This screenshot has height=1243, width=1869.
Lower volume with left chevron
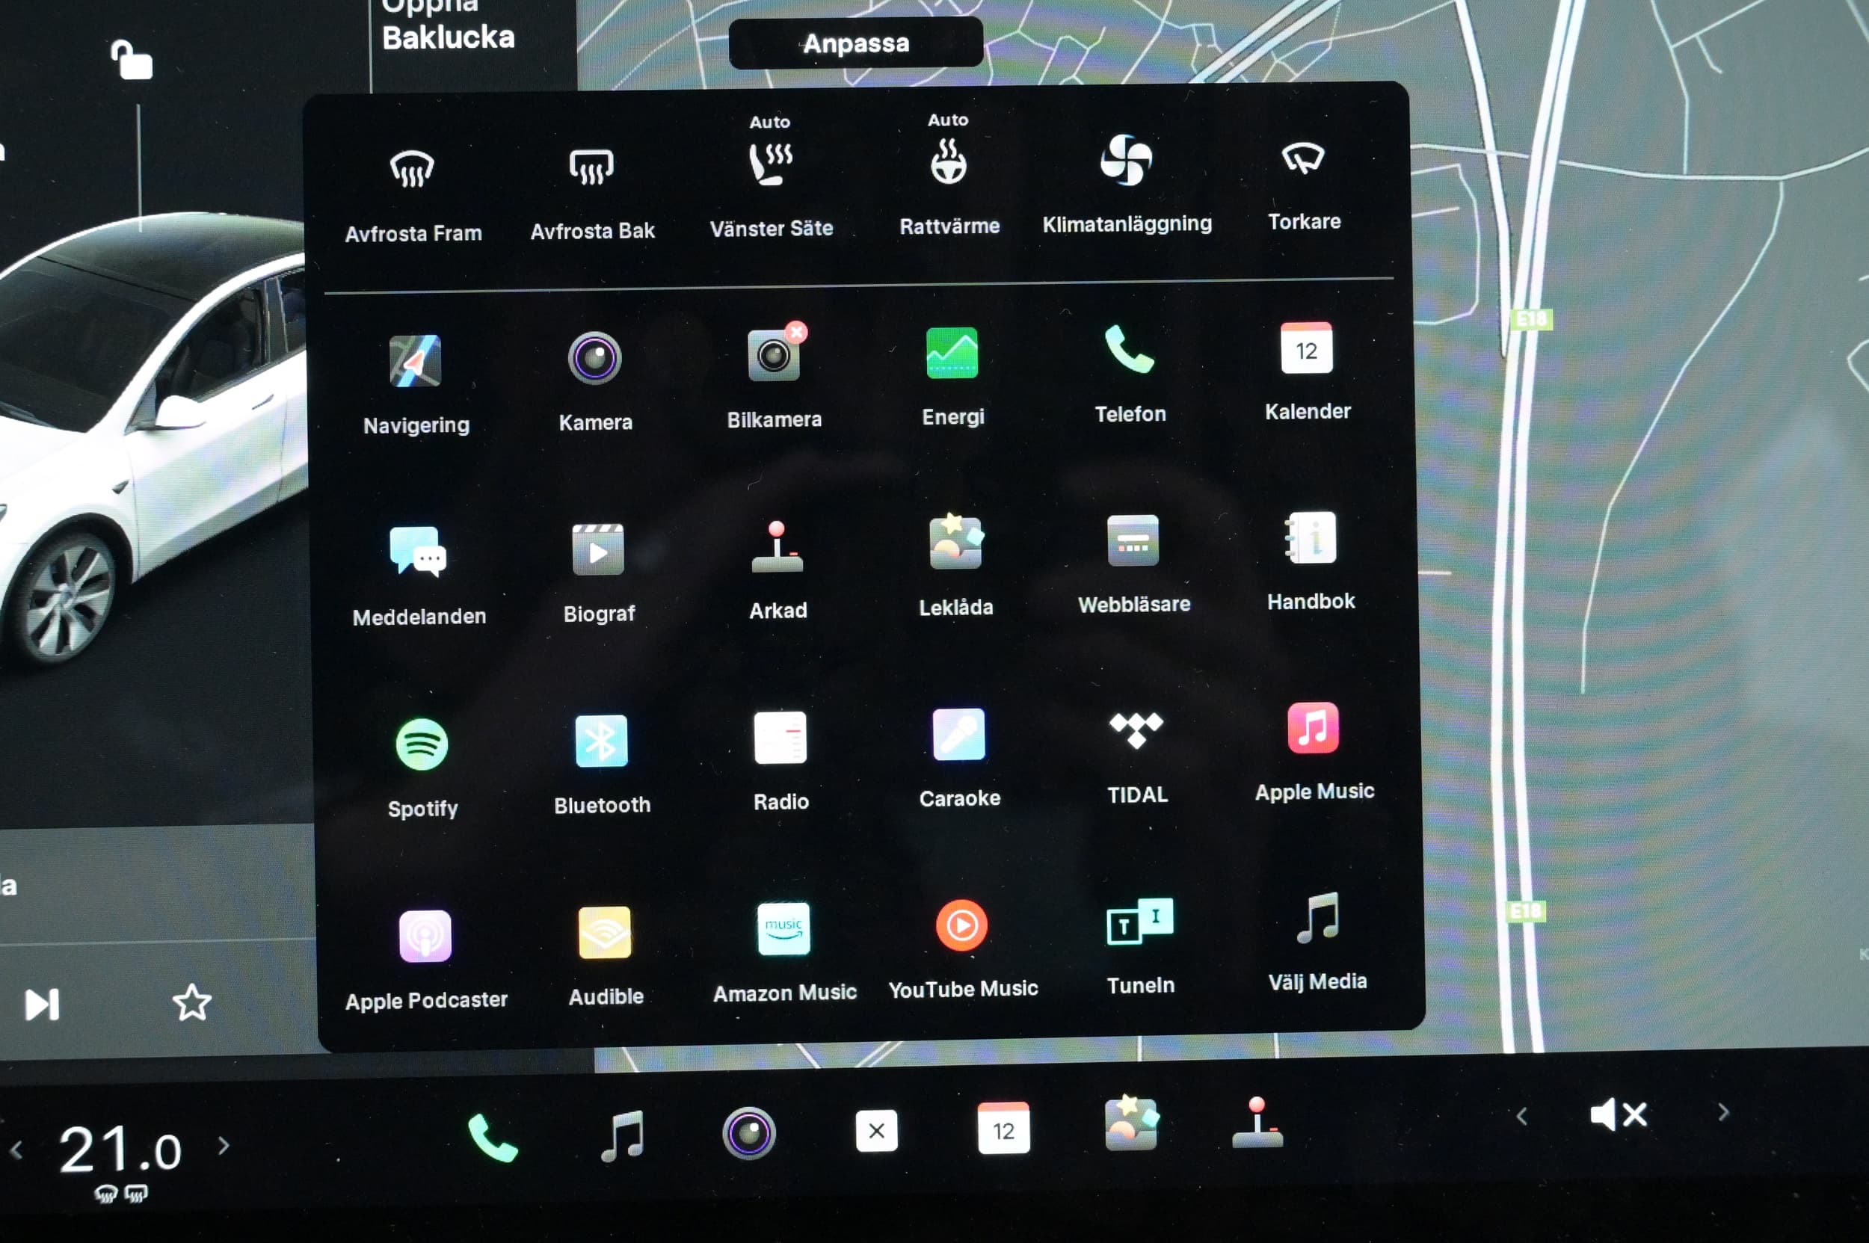click(x=1521, y=1116)
